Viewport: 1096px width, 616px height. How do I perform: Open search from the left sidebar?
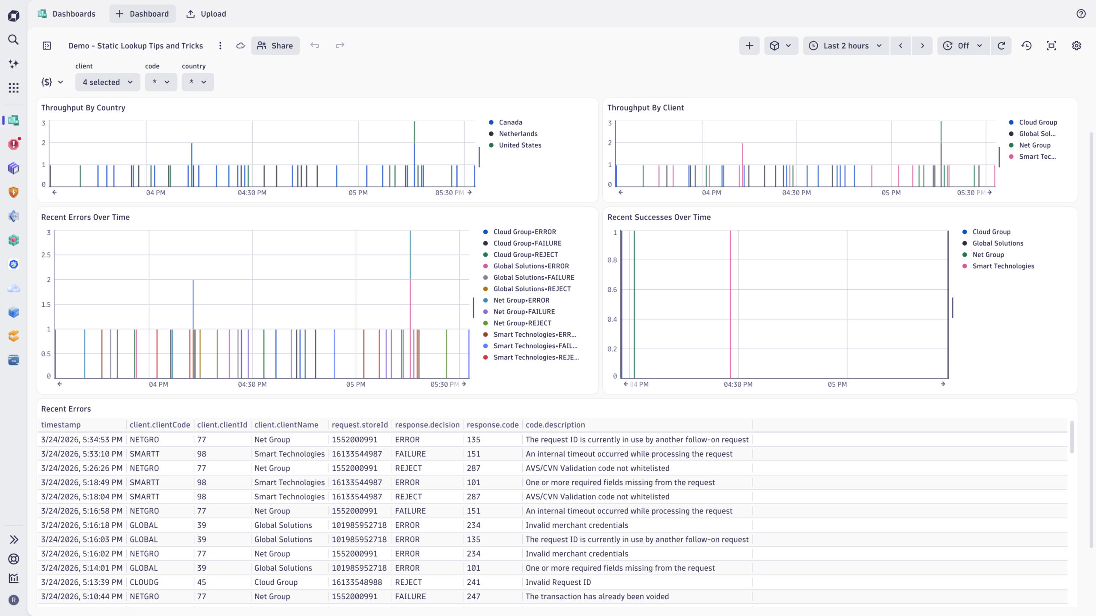click(13, 39)
